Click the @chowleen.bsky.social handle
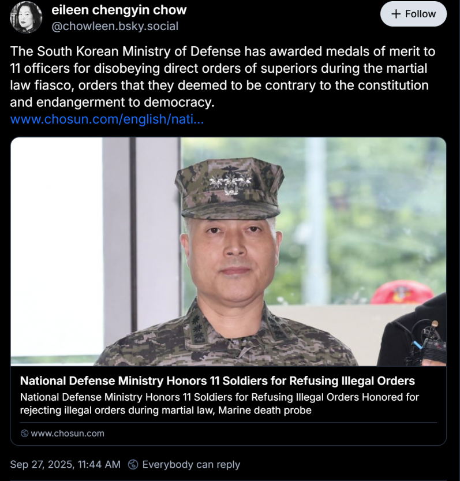The image size is (460, 481). click(x=115, y=26)
